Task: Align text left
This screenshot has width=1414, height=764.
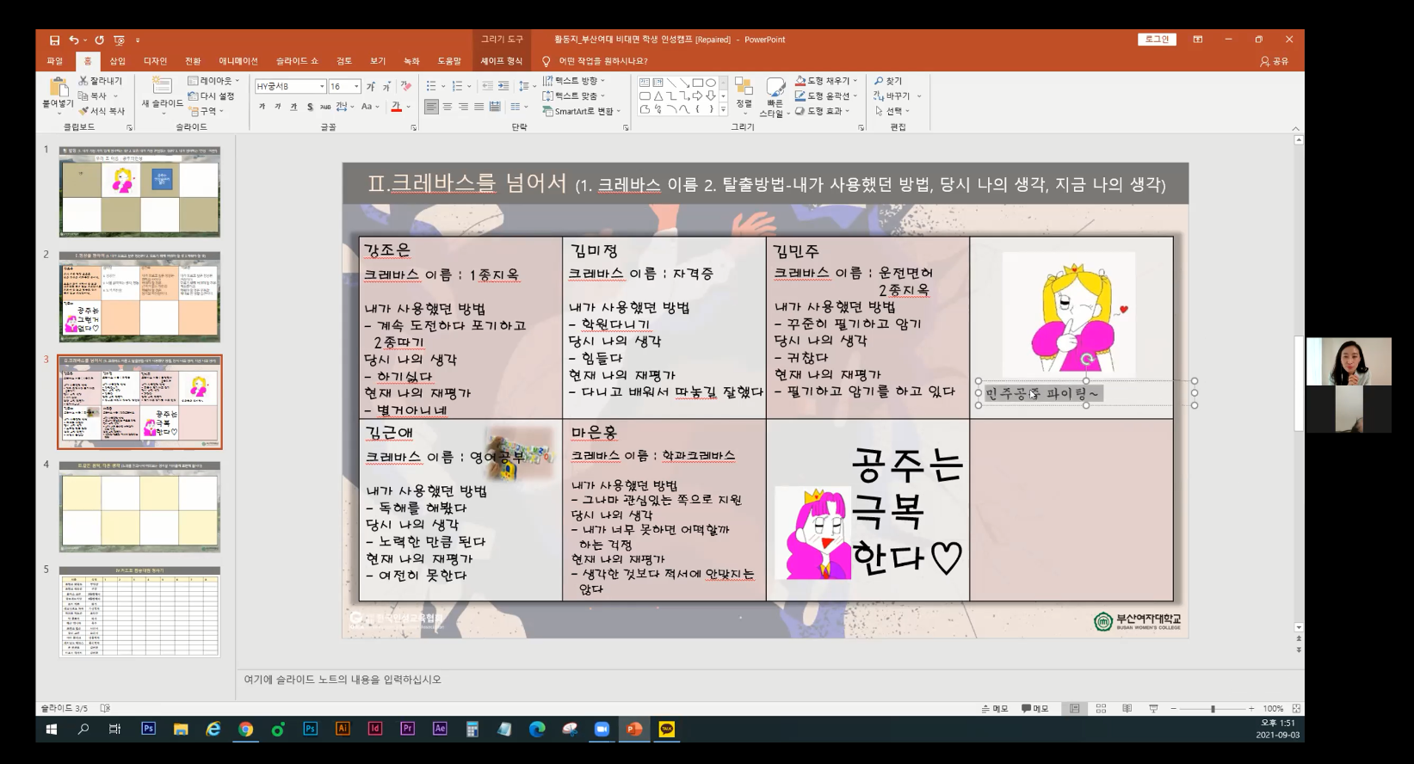Action: tap(431, 107)
